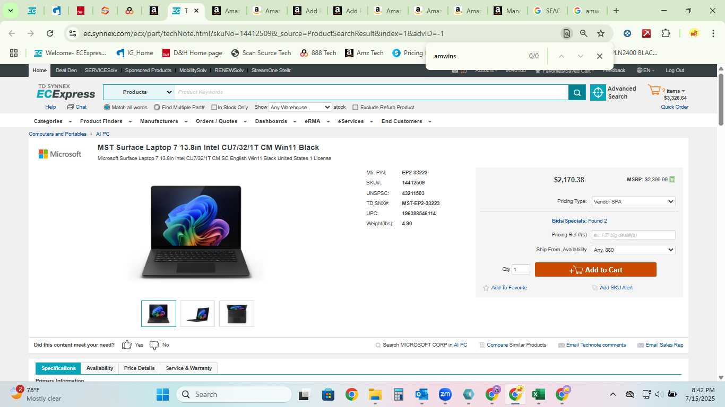Expand the Dashboards menu
This screenshot has height=407, width=725.
(x=275, y=121)
